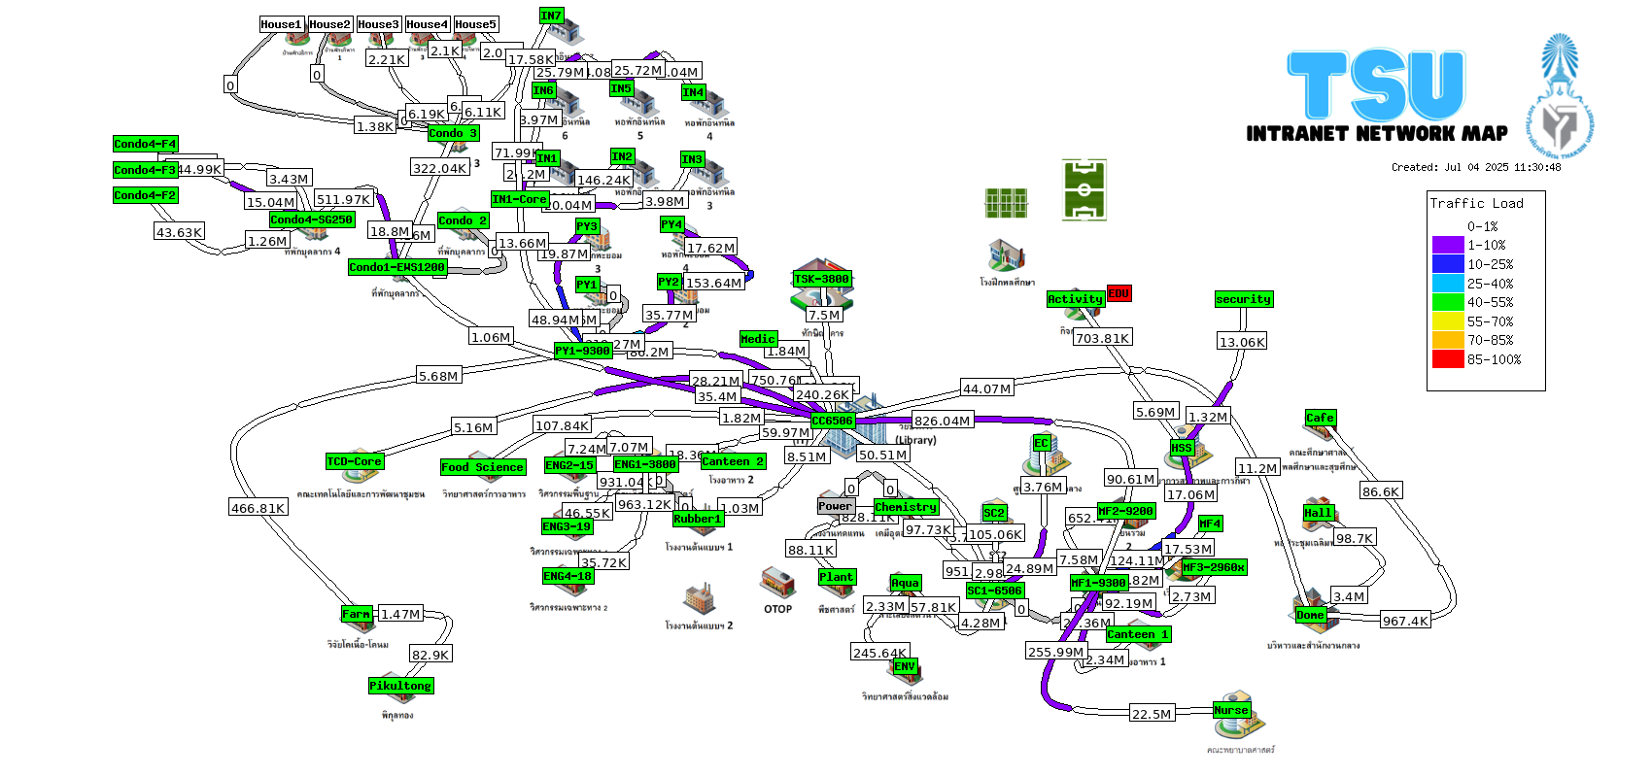Screen dimensions: 1652x777
Task: Click the 107.84K traffic label
Action: pos(563,425)
